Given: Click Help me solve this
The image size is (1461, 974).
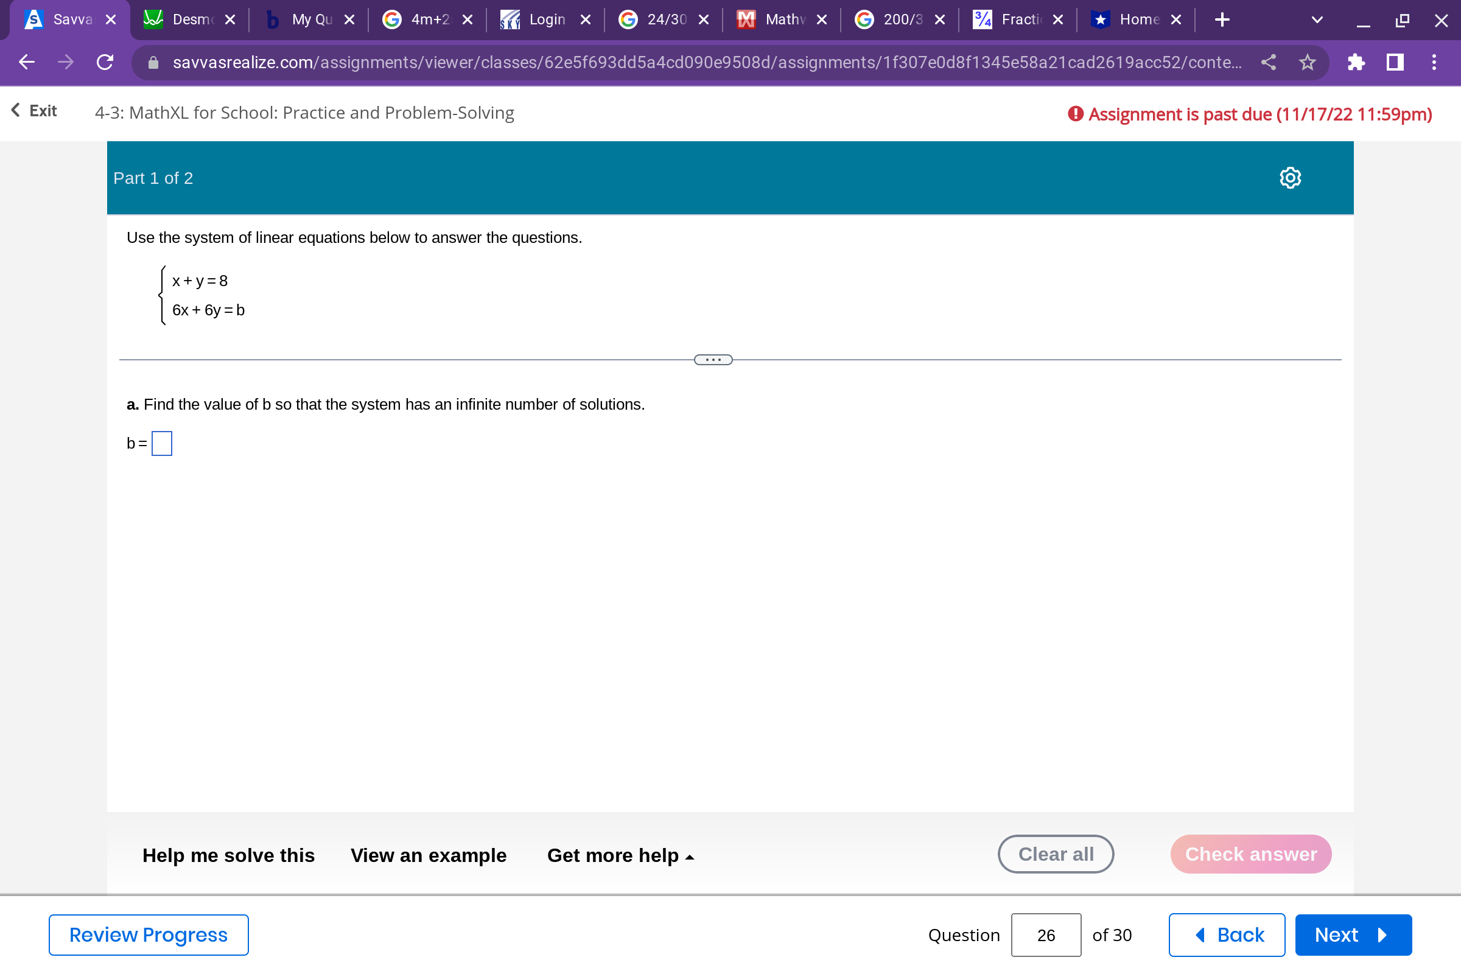Looking at the screenshot, I should [x=228, y=855].
